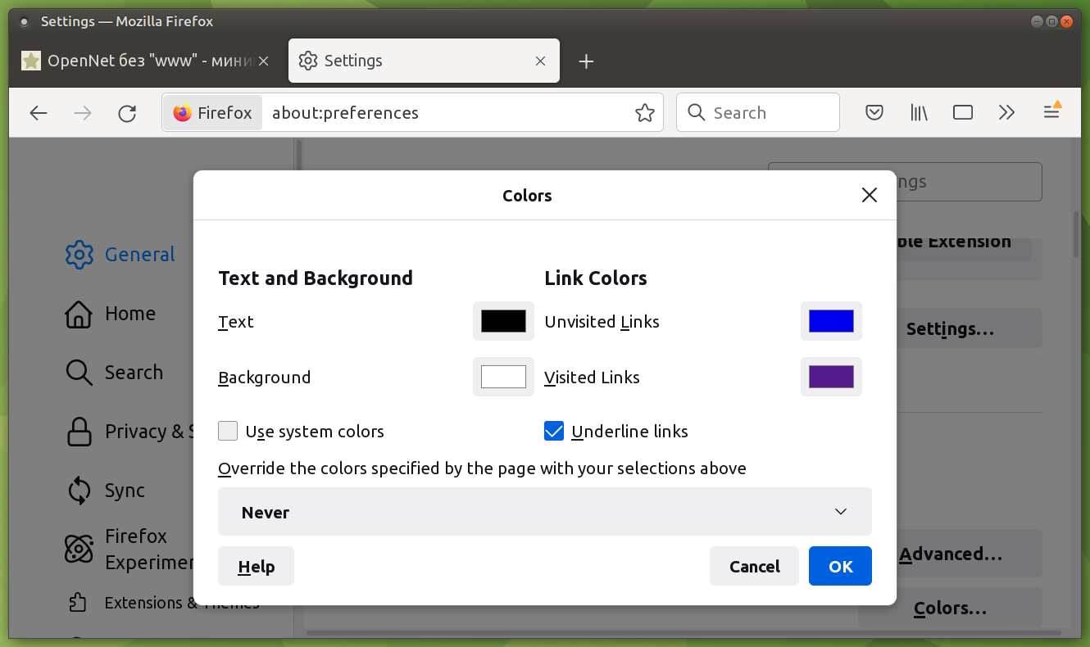Click the toolbar Search field
Screen dimensions: 1090x647
(758, 113)
